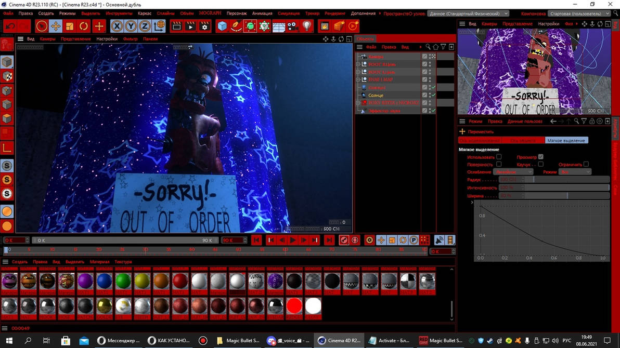Click the record keyframe button
Viewport: 620px width, 348px height.
tap(344, 240)
